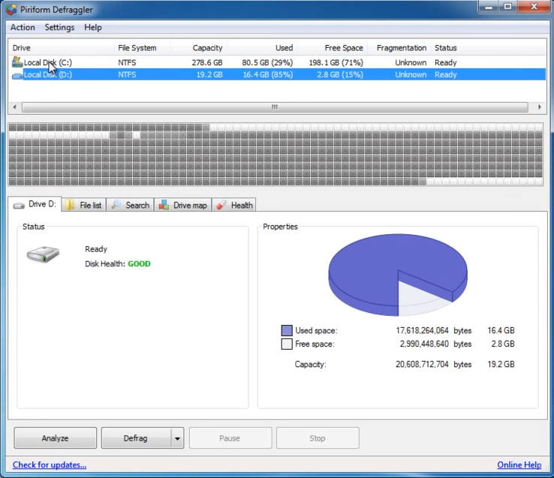Sort by the Capacity column header
The image size is (554, 478).
199,48
